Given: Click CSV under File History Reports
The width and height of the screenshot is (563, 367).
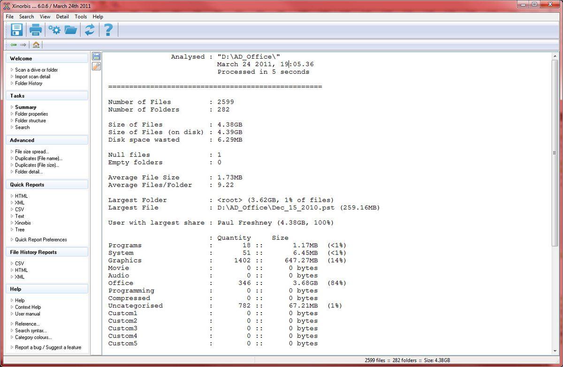Looking at the screenshot, I should coord(19,263).
